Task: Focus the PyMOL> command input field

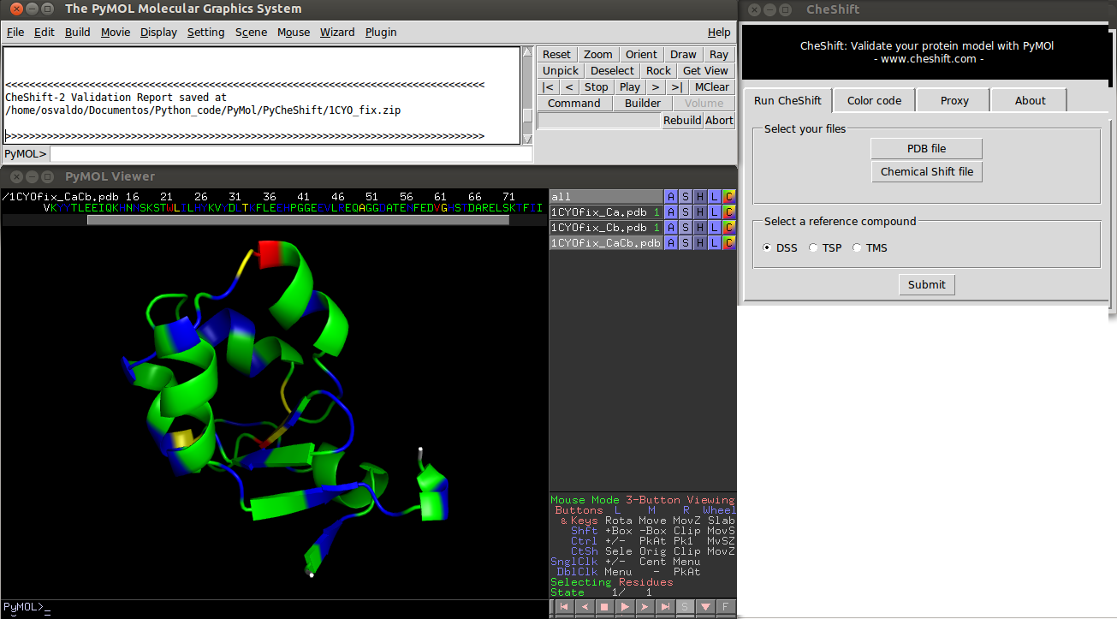Action: 290,154
